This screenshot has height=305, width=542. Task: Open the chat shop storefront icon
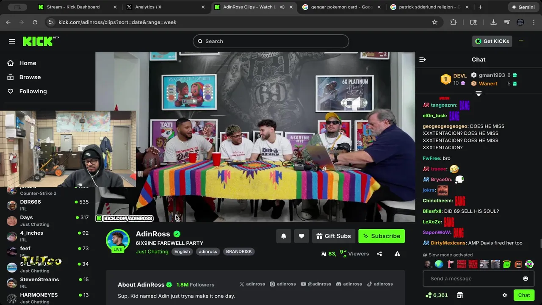point(460,295)
